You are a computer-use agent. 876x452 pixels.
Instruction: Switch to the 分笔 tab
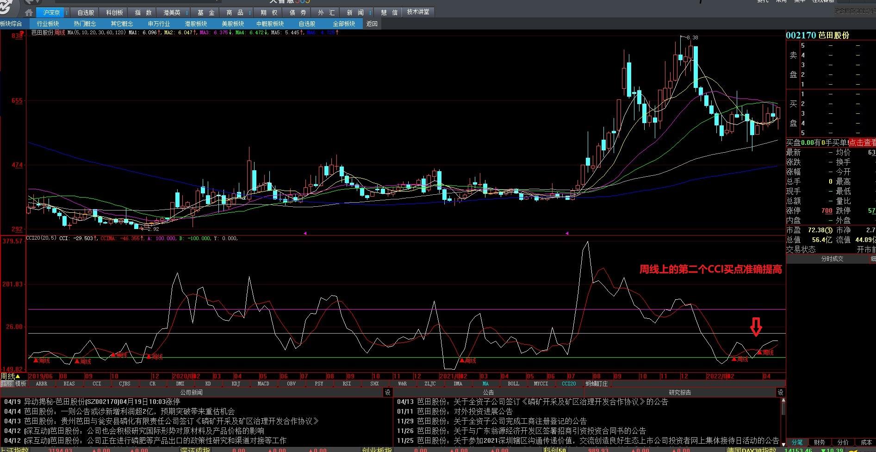(x=797, y=442)
